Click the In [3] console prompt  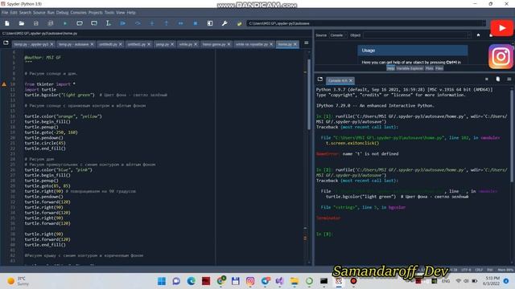click(324, 234)
